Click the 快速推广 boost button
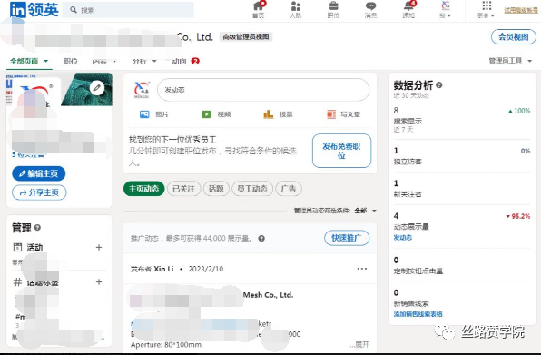 coord(347,238)
